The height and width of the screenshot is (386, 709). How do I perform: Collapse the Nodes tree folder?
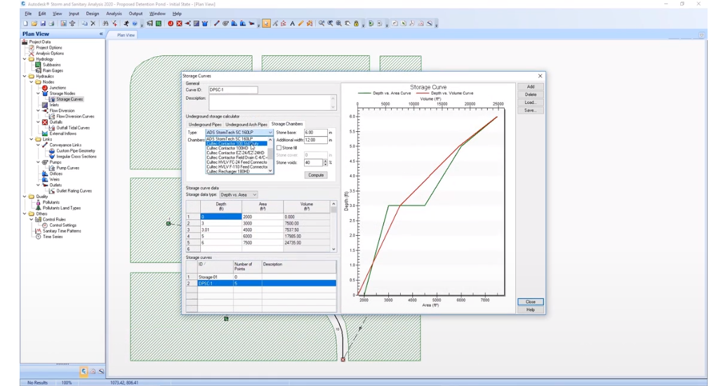point(31,82)
